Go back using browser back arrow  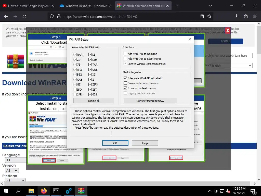(x=6, y=17)
